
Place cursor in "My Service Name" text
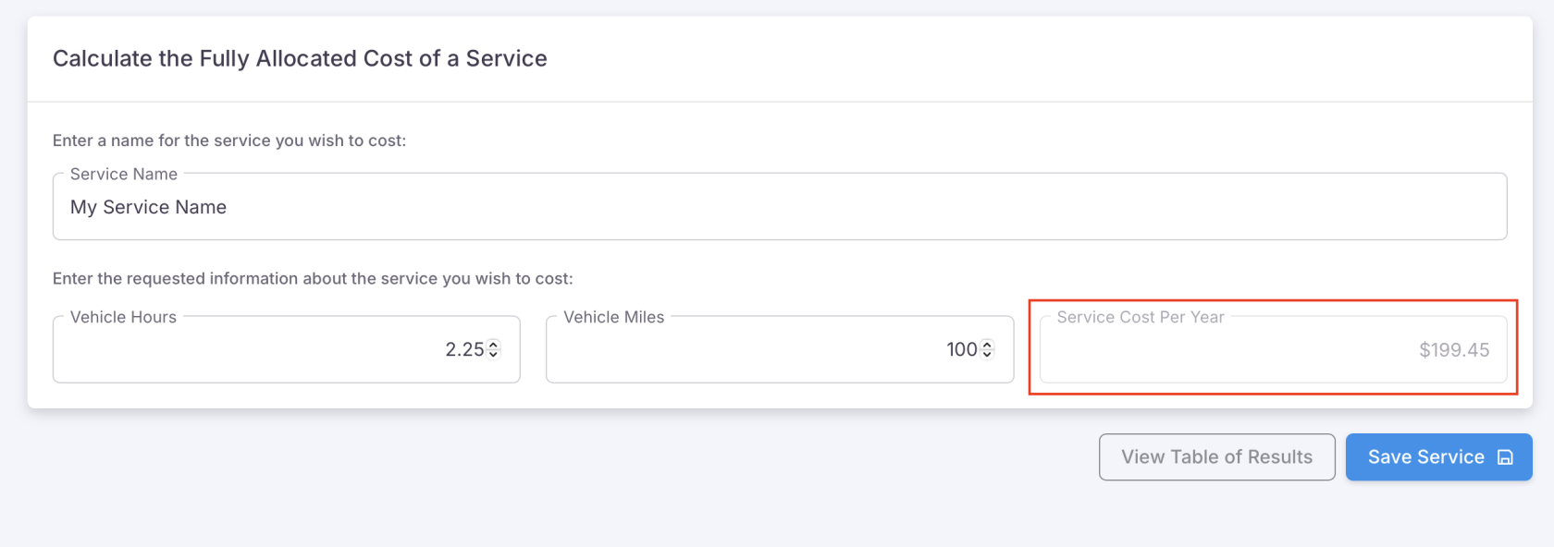tap(149, 208)
